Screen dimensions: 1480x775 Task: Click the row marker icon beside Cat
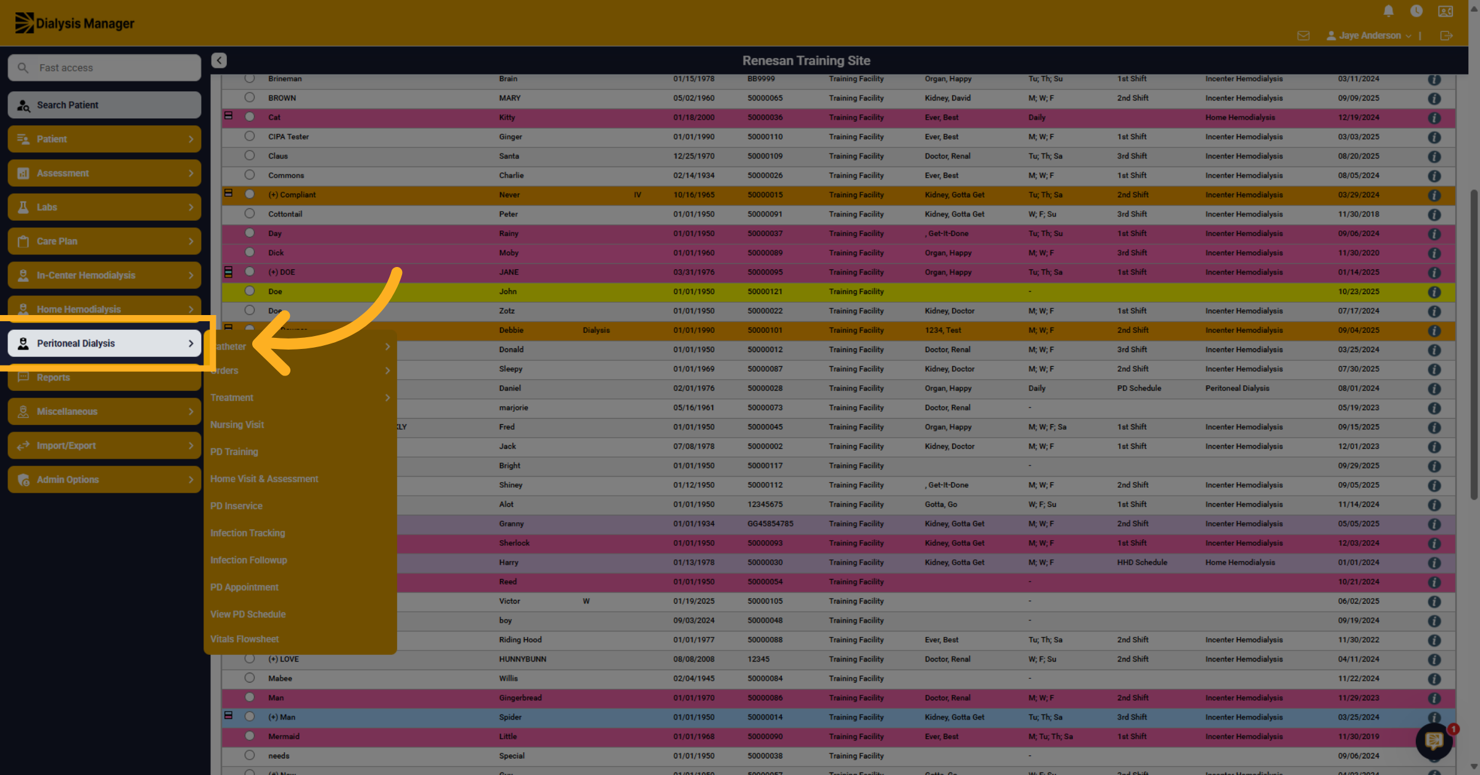[x=228, y=116]
